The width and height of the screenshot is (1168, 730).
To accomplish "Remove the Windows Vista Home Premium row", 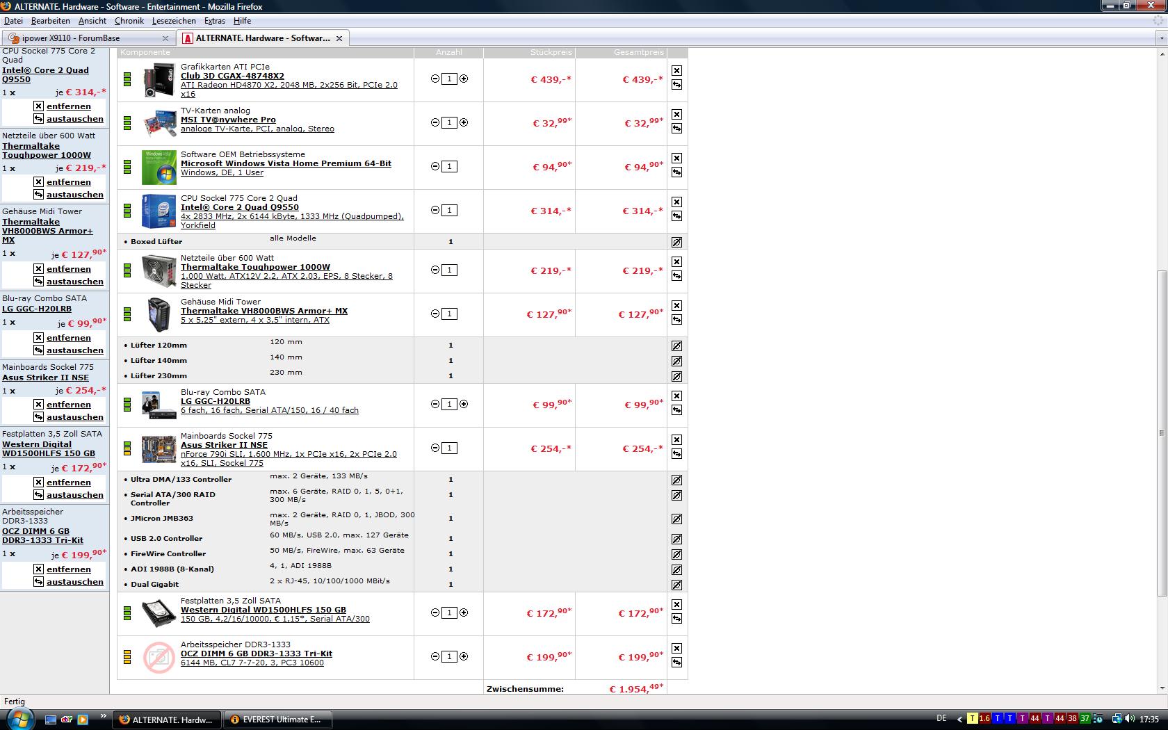I will click(676, 159).
